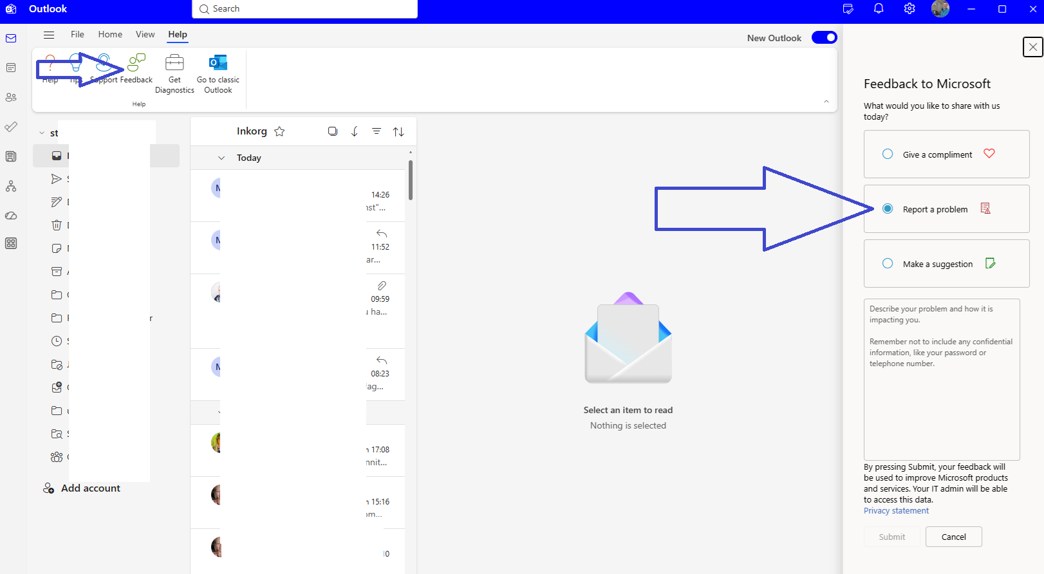Toggle the message select mode icon beside Inkorg
This screenshot has width=1044, height=574.
(x=333, y=131)
